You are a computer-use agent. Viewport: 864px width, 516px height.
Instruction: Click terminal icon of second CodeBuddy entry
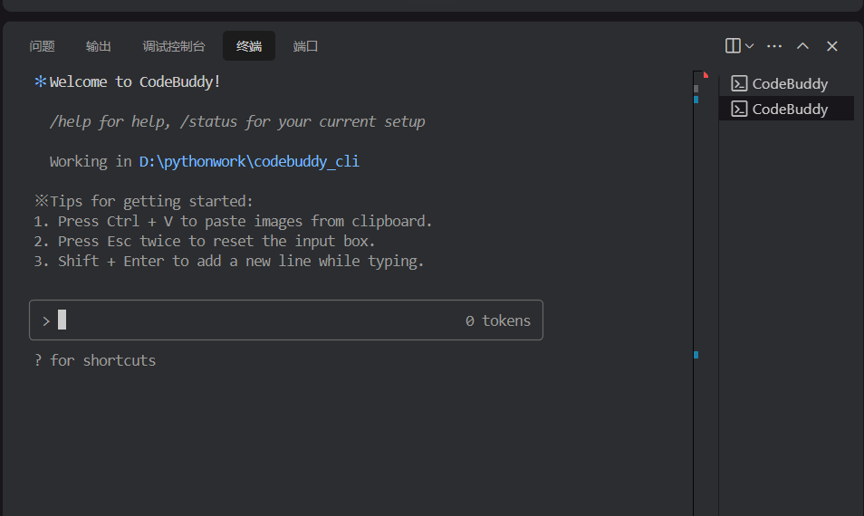[739, 109]
